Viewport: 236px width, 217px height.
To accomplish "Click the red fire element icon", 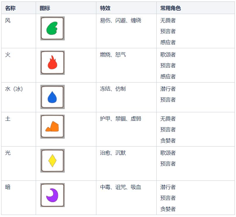I will [x=52, y=63].
